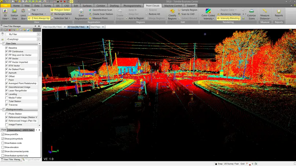Collapse the Photogrammetry section
This screenshot has height=166, width=296.
point(1,109)
